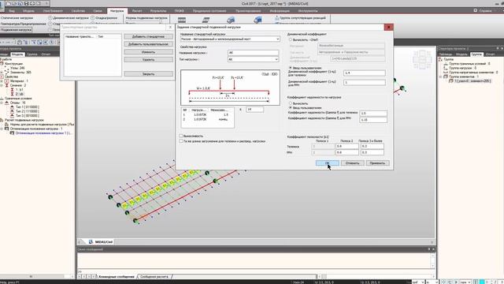Open the Свойства ribbon tab
Screen dimensions: 504x284
point(78,10)
